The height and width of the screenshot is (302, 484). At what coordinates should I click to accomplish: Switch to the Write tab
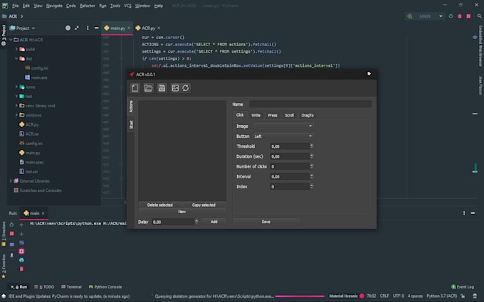[x=256, y=115]
